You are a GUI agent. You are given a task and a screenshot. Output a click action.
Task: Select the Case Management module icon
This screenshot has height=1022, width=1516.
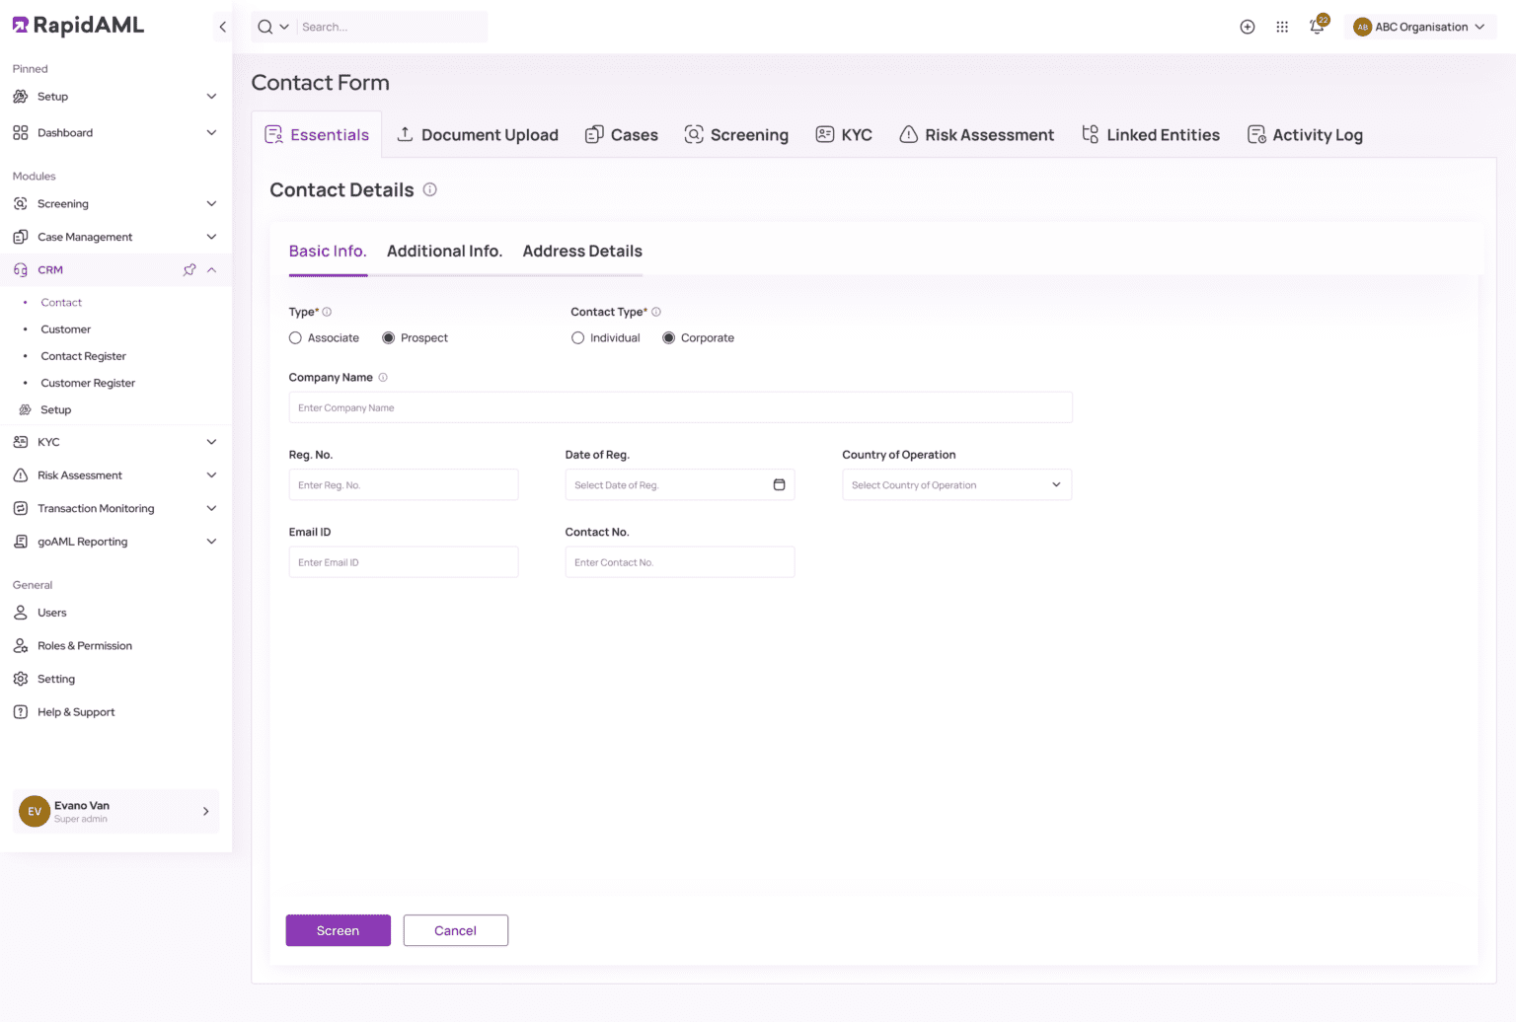[21, 237]
